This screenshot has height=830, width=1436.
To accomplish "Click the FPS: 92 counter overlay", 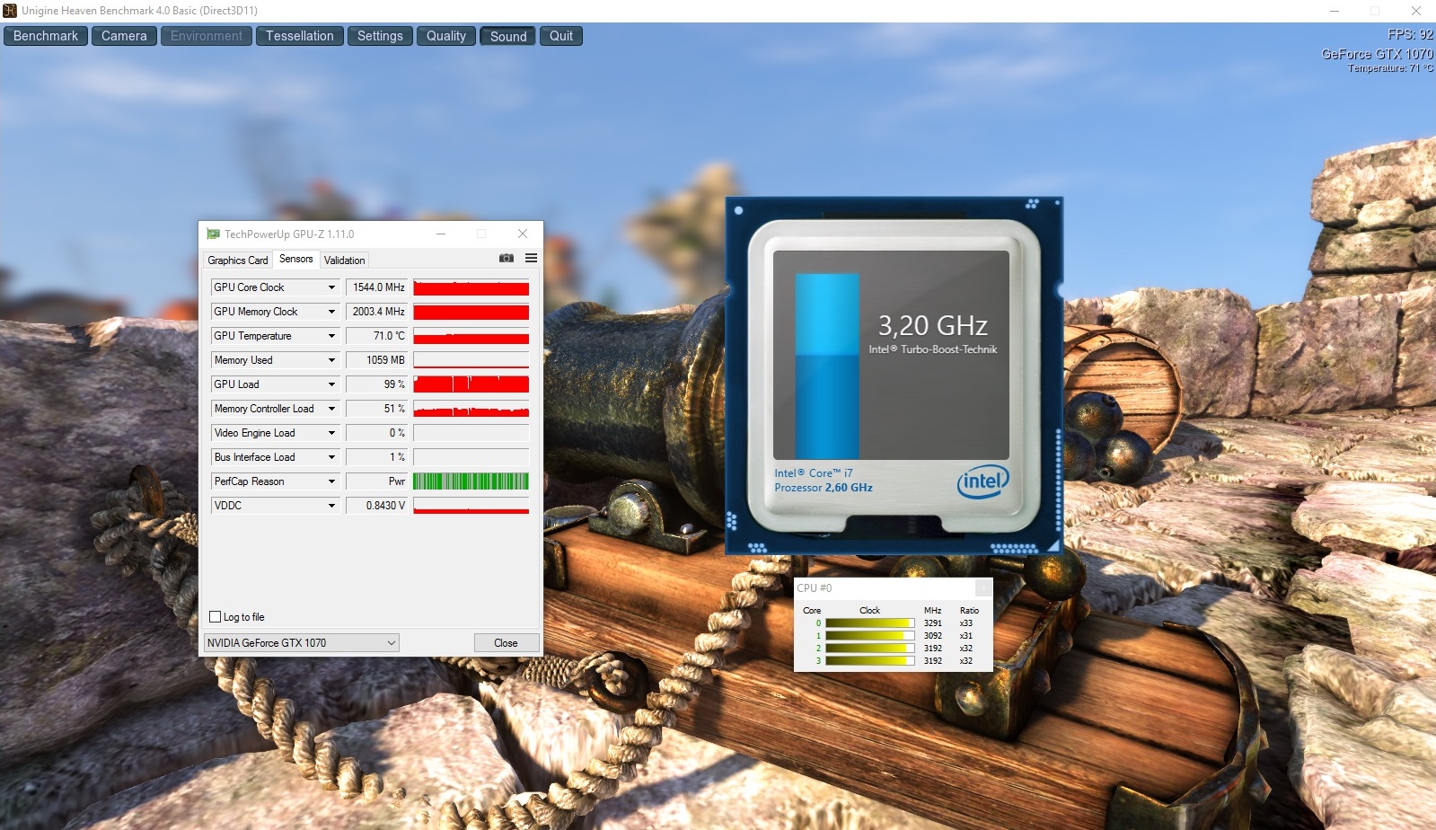I will [1410, 34].
